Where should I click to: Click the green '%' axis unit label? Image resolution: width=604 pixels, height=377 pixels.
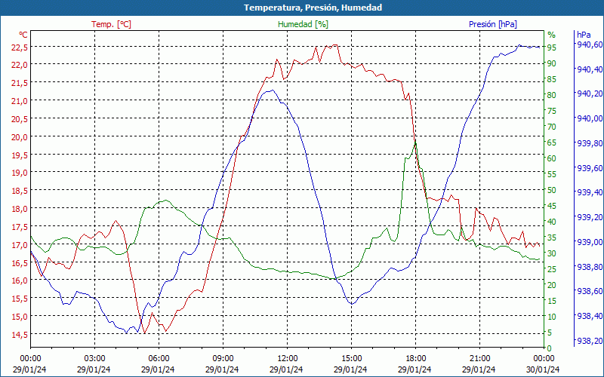(x=552, y=35)
